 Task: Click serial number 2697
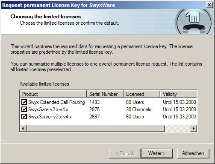(x=94, y=117)
